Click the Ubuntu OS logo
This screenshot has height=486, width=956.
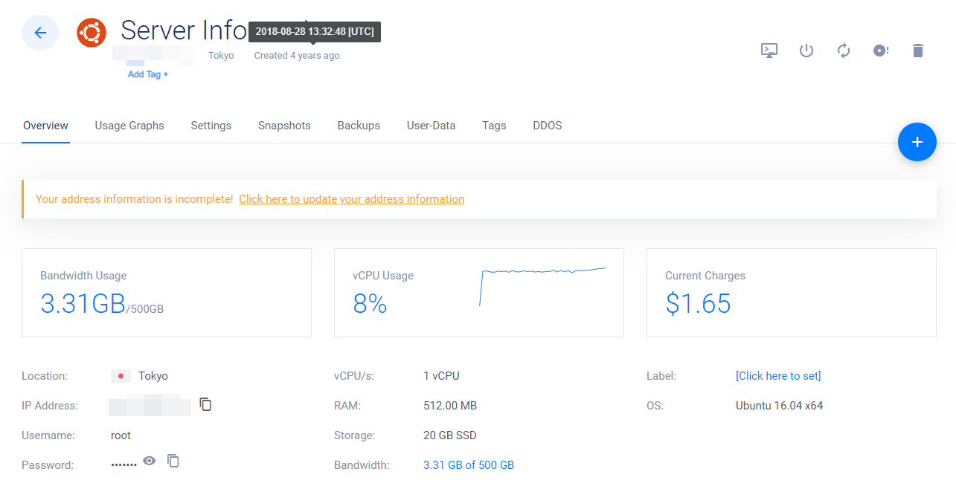pyautogui.click(x=92, y=33)
